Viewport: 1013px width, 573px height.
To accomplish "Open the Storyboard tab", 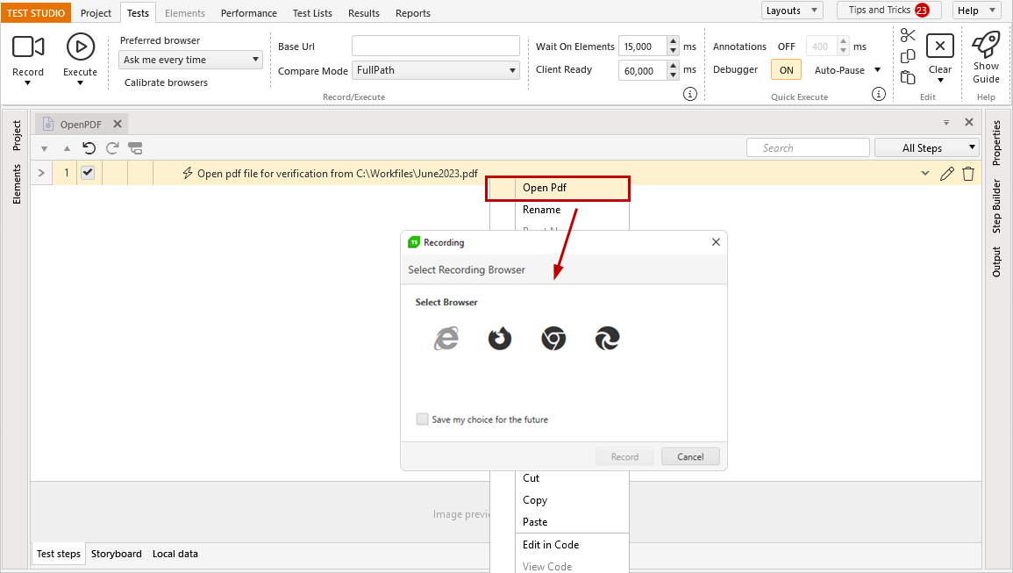I will (x=117, y=554).
